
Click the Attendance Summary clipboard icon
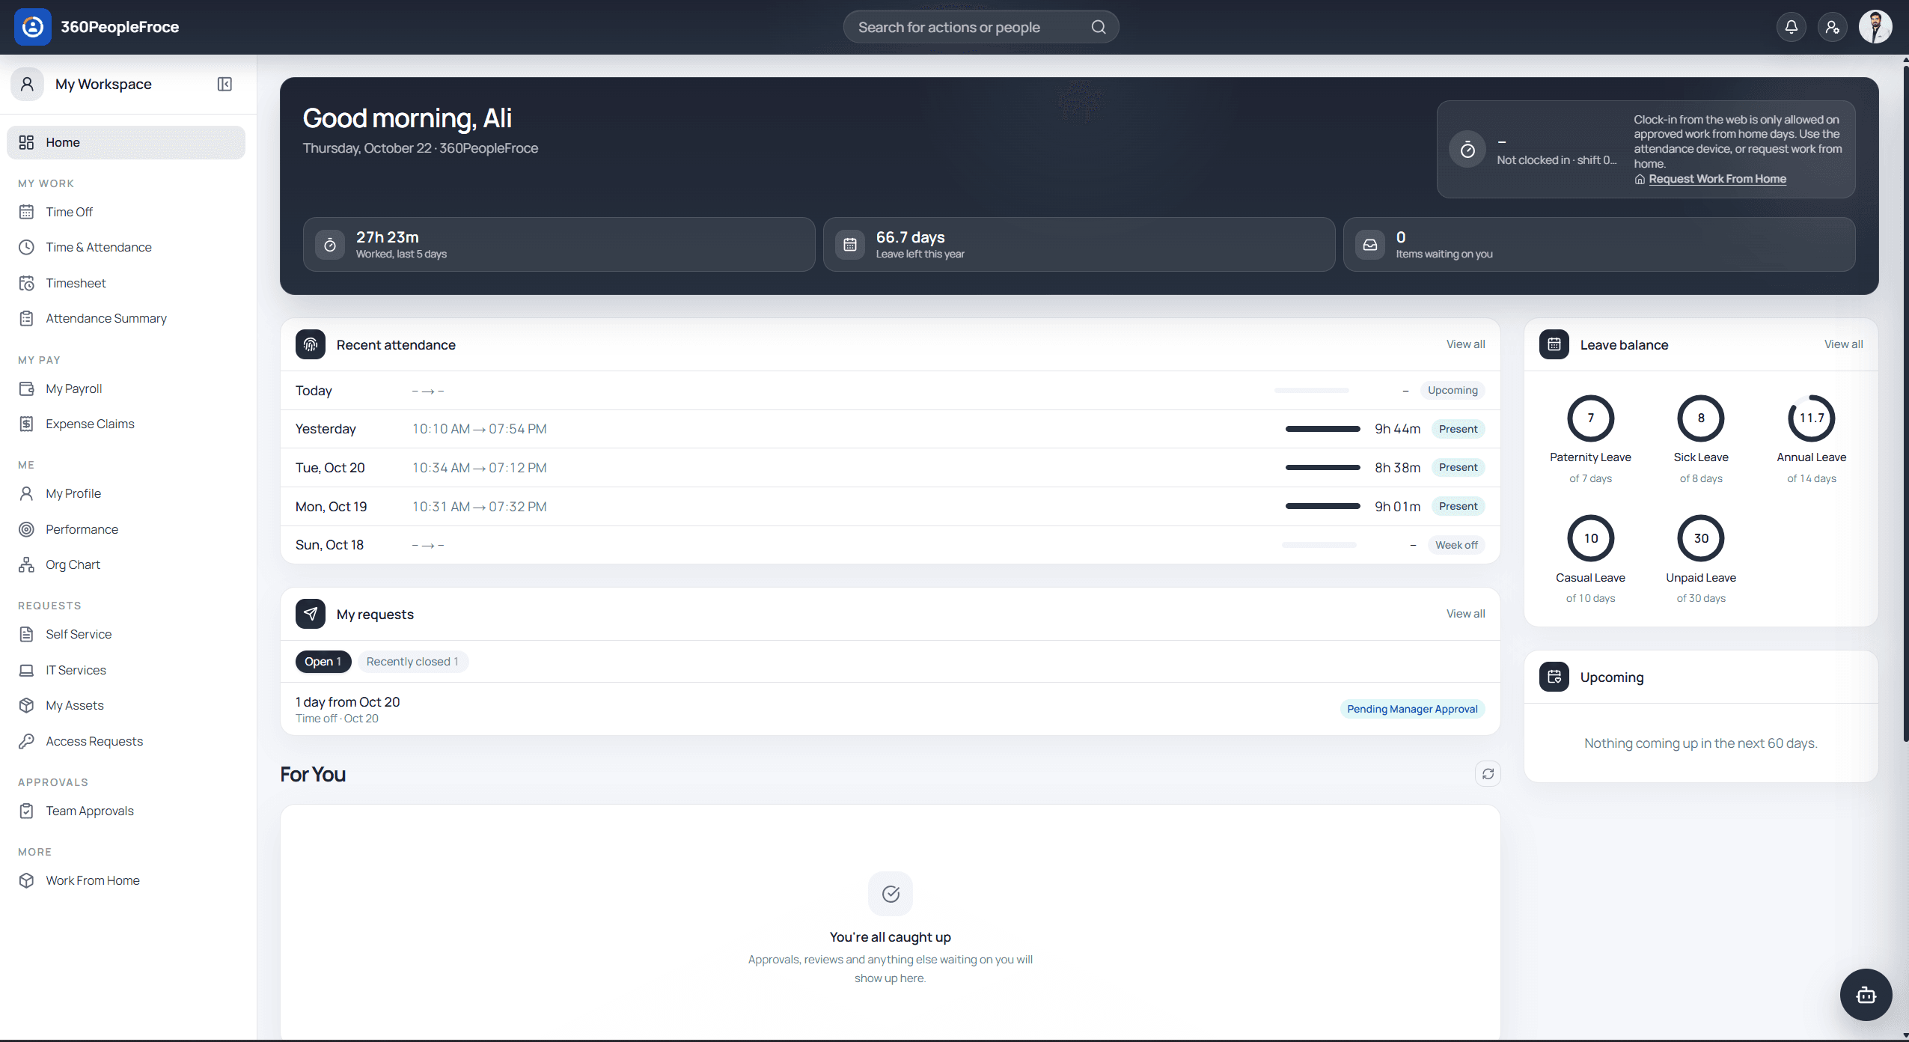26,318
